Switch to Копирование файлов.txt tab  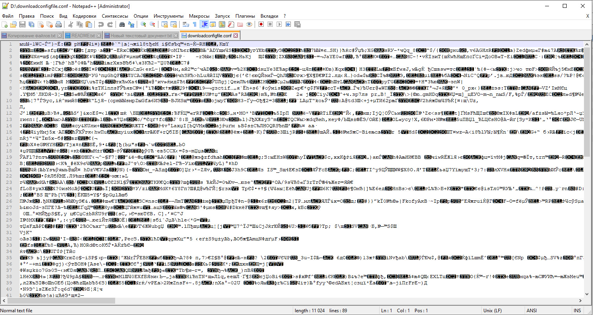pyautogui.click(x=31, y=35)
